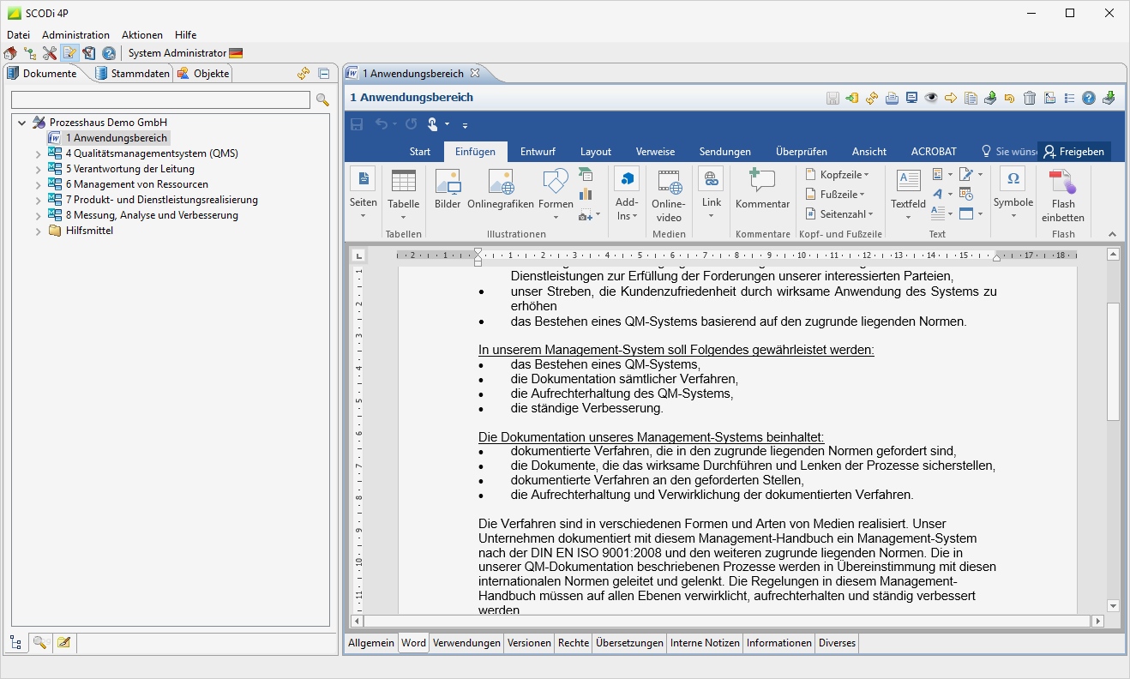Click the Layout ribbon tab
Viewport: 1130px width, 679px height.
[x=596, y=152]
